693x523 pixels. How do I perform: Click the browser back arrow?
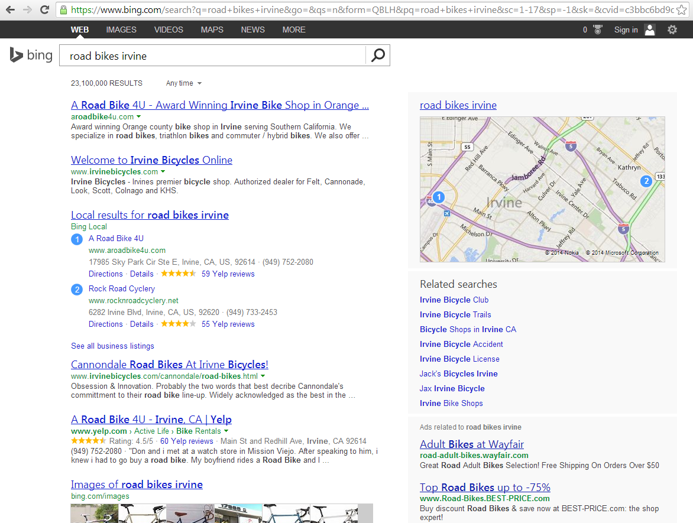[x=10, y=9]
